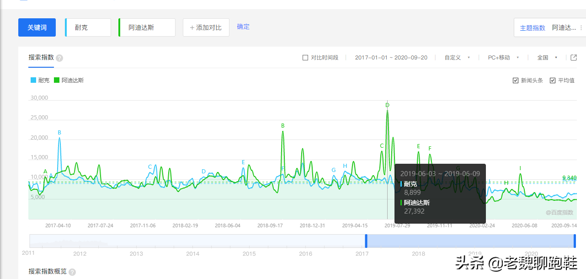Viewport: 586px width, 279px height.
Task: Click +添加对比 to add a comparison keyword
Action: point(206,27)
